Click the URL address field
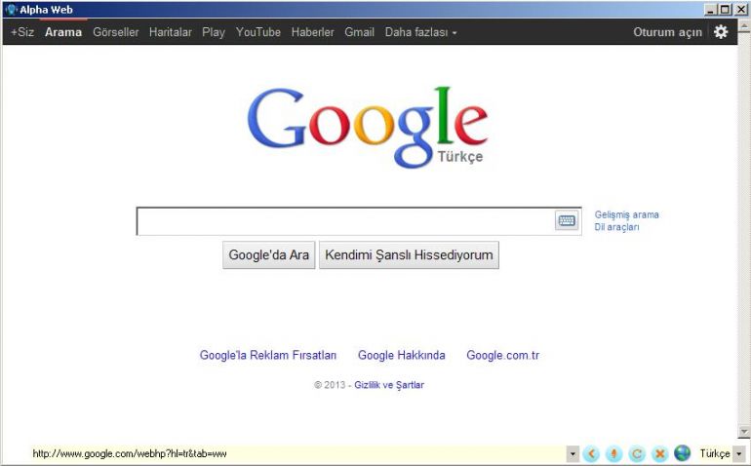Image resolution: width=751 pixels, height=466 pixels. pyautogui.click(x=297, y=453)
